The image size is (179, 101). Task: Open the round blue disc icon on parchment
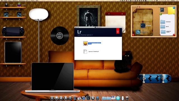(143, 26)
